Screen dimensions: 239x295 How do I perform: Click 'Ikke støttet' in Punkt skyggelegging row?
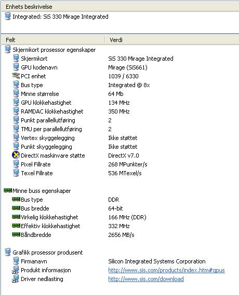[123, 147]
